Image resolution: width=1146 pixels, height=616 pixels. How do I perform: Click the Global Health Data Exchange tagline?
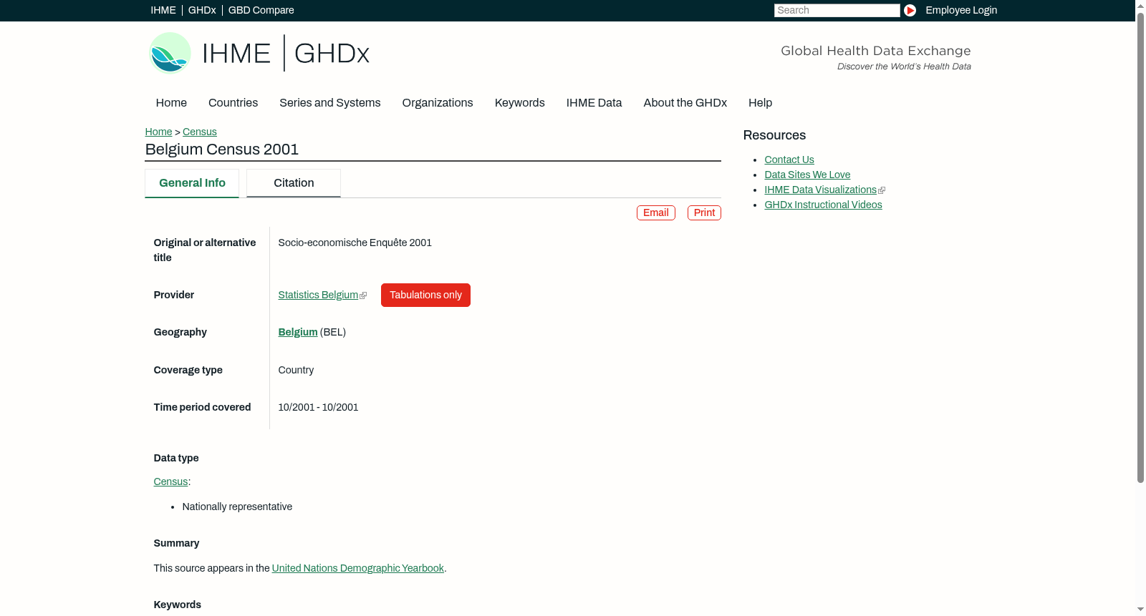(x=875, y=51)
